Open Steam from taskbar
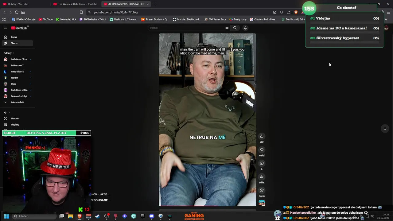Viewport: 393px width, 221px height. click(x=97, y=216)
